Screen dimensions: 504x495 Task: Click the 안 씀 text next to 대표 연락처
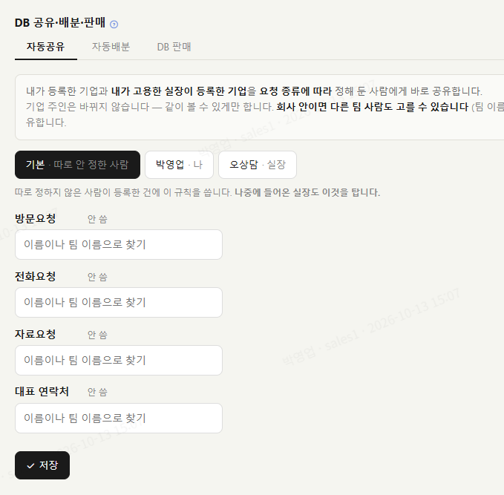[x=97, y=392]
